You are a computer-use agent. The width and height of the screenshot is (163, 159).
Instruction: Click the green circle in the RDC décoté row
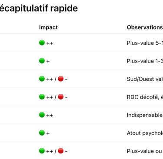[42, 97]
